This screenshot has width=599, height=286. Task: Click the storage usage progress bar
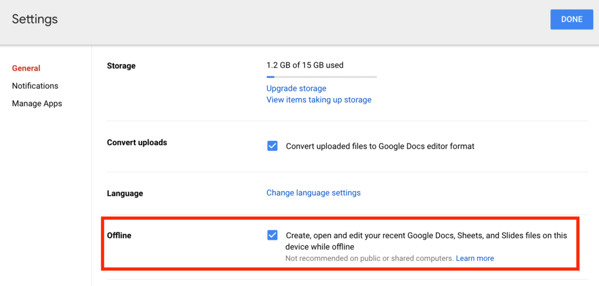(x=321, y=77)
